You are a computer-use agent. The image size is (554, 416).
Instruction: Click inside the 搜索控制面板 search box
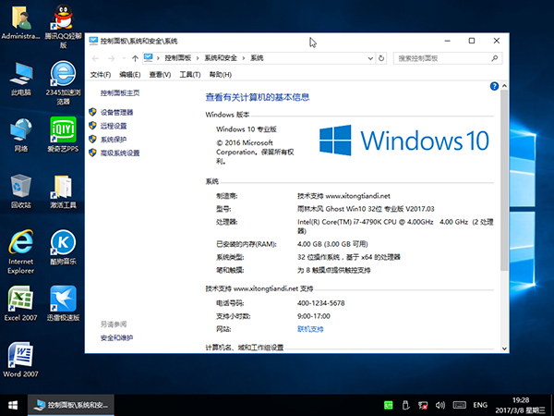(442, 57)
